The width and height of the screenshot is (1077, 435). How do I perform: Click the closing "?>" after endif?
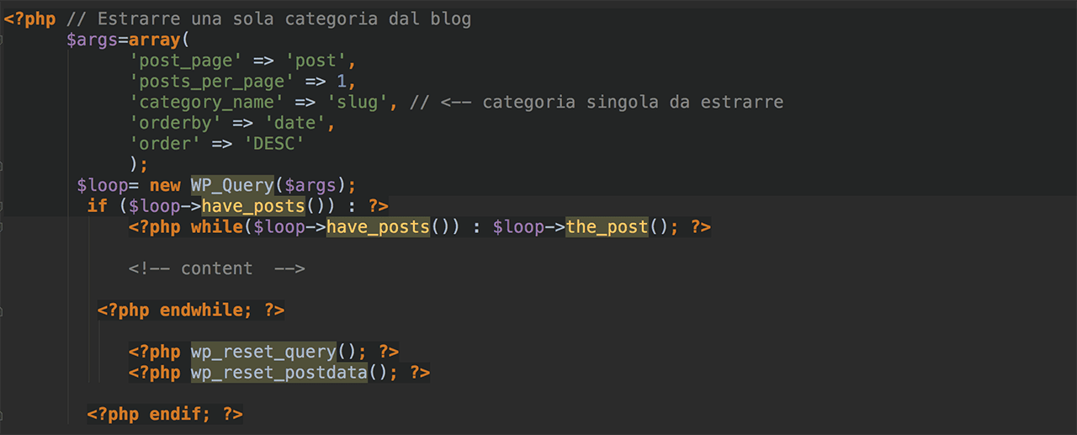232,415
